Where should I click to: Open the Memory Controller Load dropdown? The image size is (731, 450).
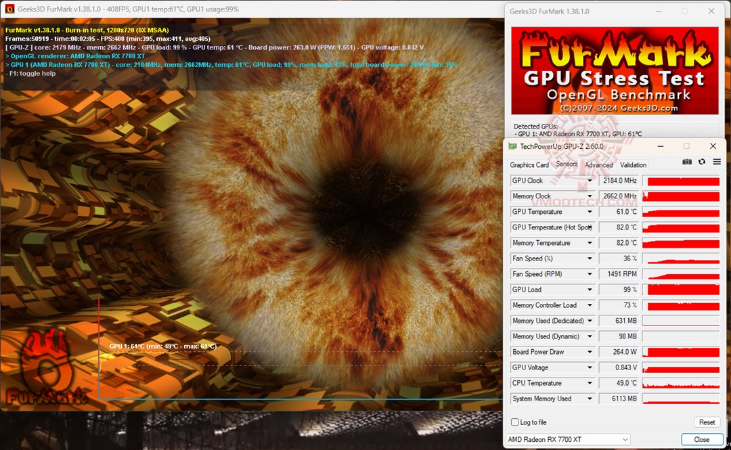590,305
